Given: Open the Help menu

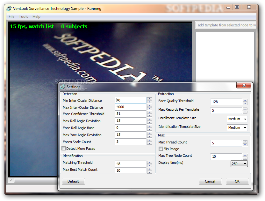Looking at the screenshot, I should [x=36, y=17].
